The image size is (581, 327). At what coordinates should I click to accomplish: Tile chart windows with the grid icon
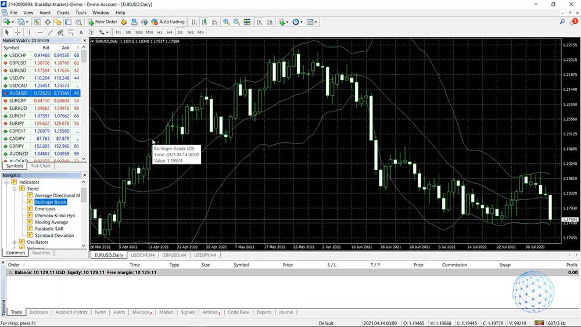(x=247, y=22)
